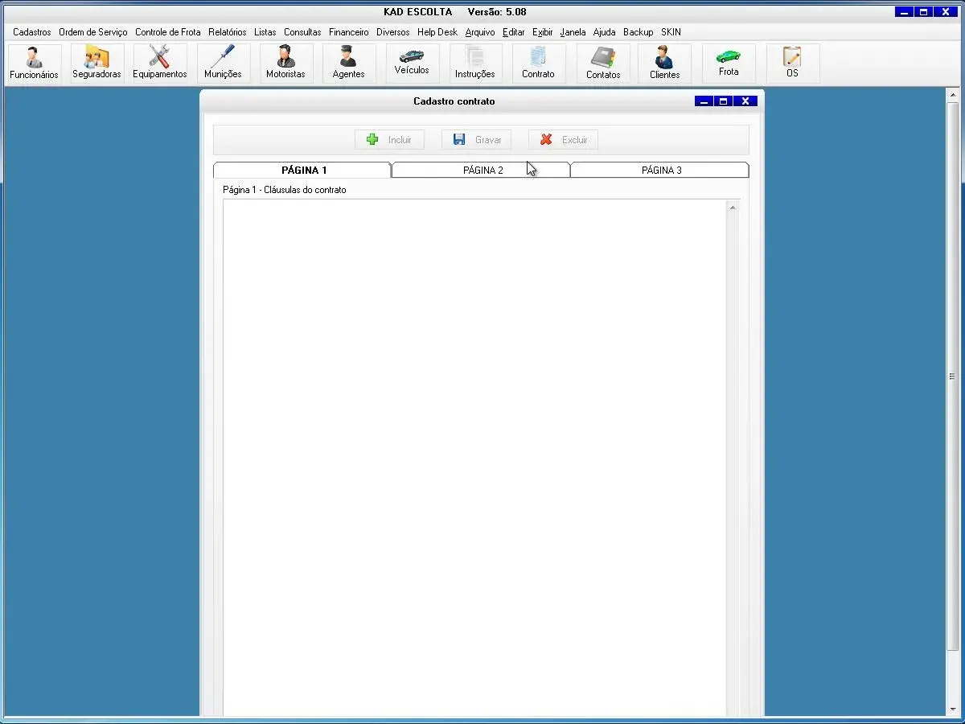Image resolution: width=965 pixels, height=724 pixels.
Task: Open the Cadastros menu
Action: point(32,32)
